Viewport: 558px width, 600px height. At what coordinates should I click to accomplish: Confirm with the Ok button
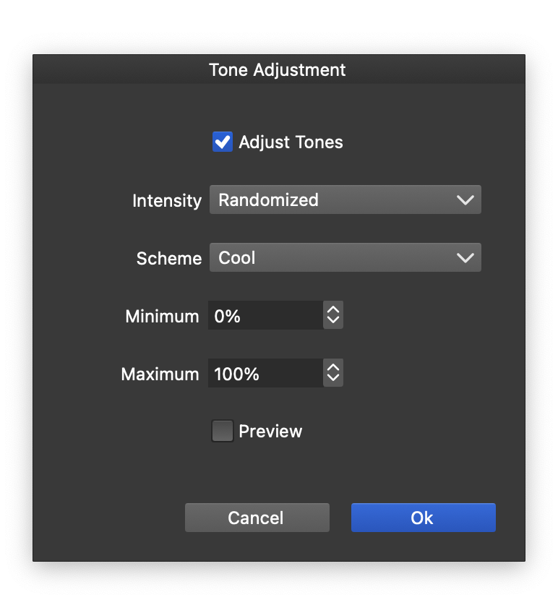[x=423, y=518]
